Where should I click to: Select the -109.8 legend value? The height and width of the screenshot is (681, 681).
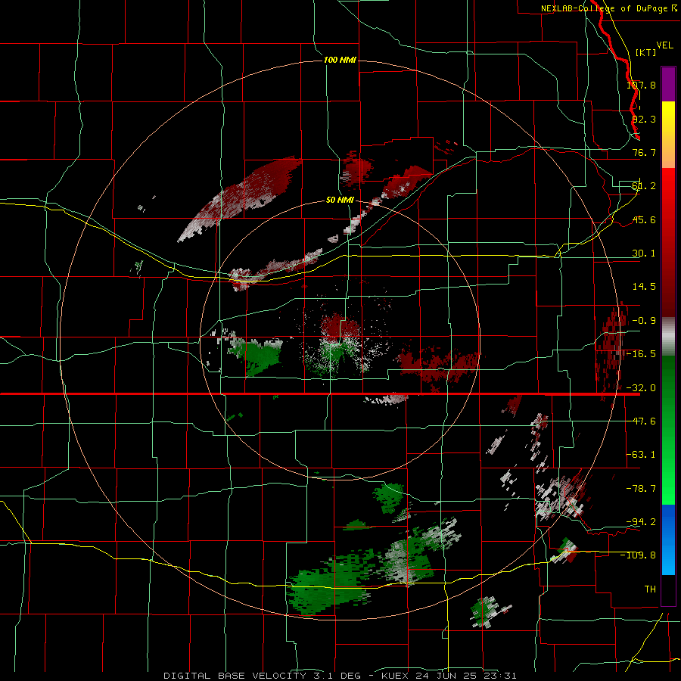(639, 555)
